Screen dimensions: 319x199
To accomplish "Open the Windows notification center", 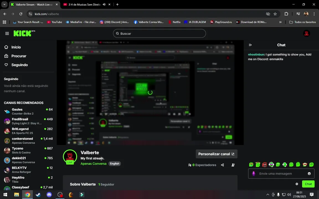I will [x=312, y=195].
